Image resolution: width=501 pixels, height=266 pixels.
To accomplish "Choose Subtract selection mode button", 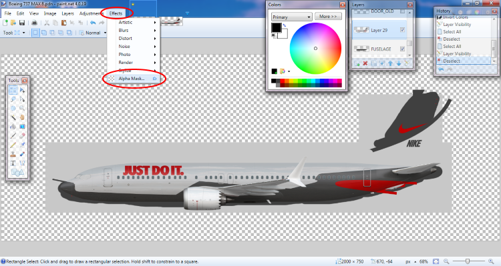I will [52, 33].
